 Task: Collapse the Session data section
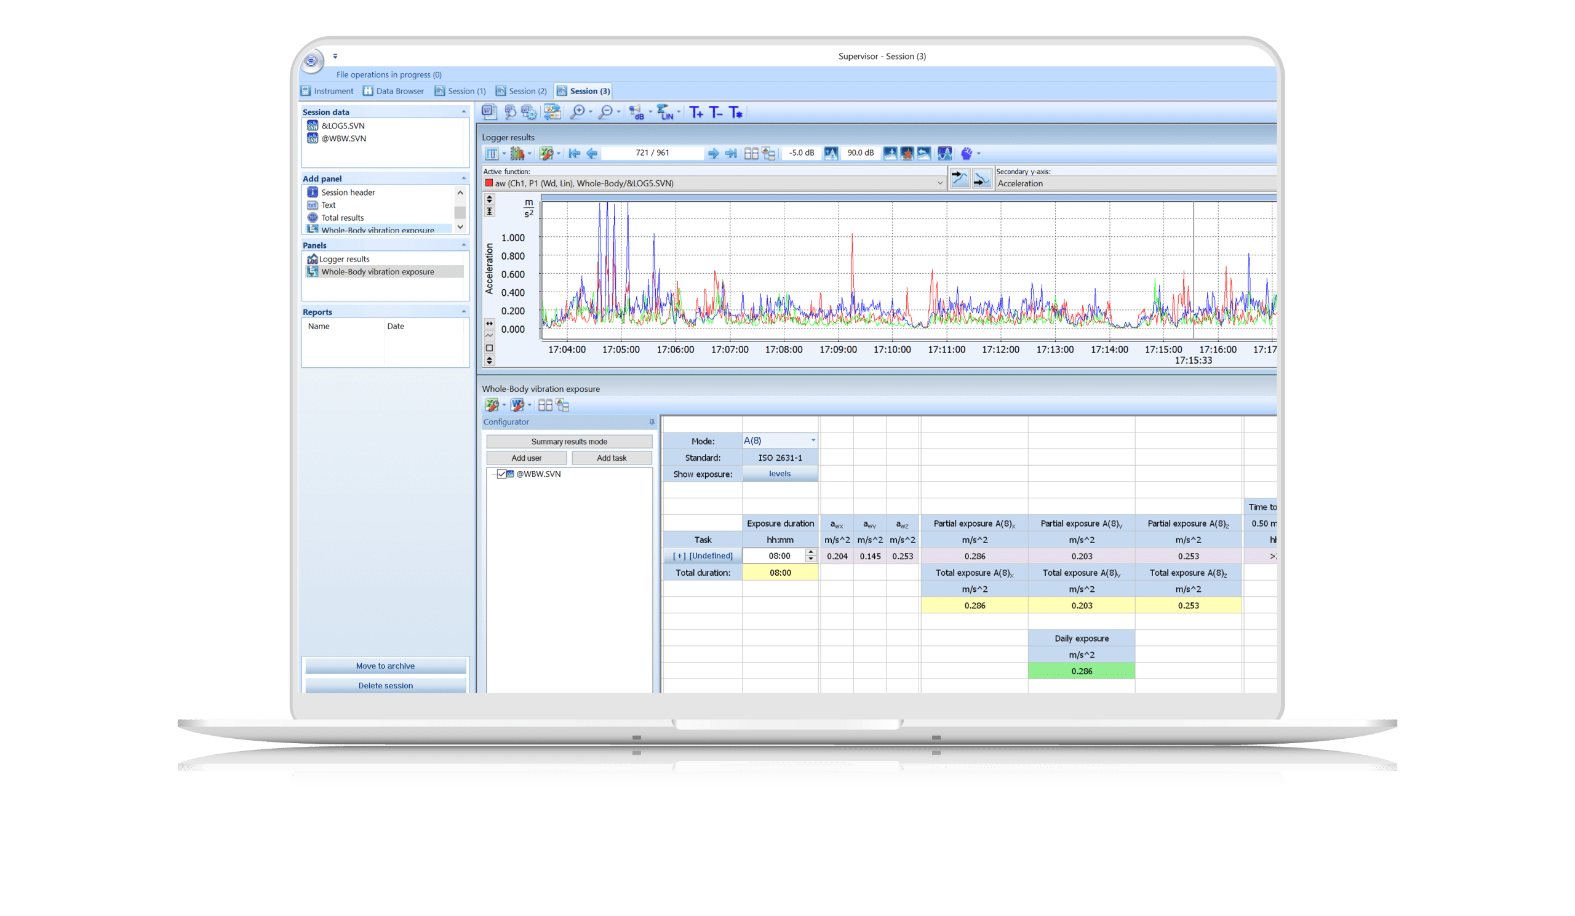tap(463, 112)
